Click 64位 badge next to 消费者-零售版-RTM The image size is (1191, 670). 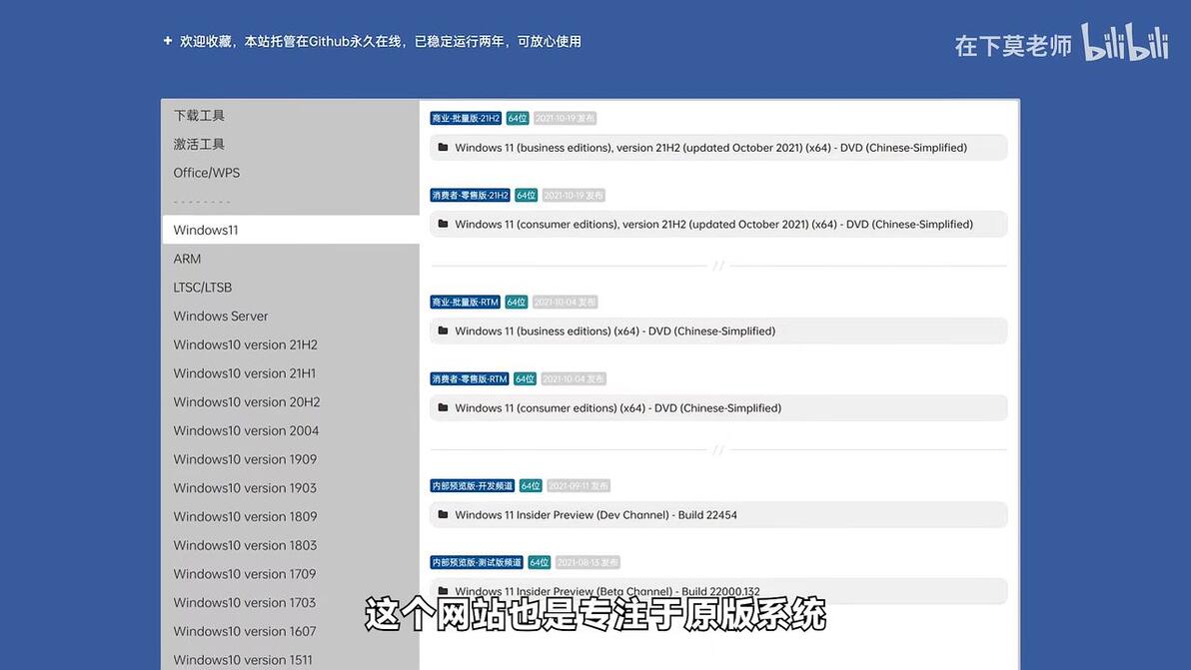pos(525,378)
